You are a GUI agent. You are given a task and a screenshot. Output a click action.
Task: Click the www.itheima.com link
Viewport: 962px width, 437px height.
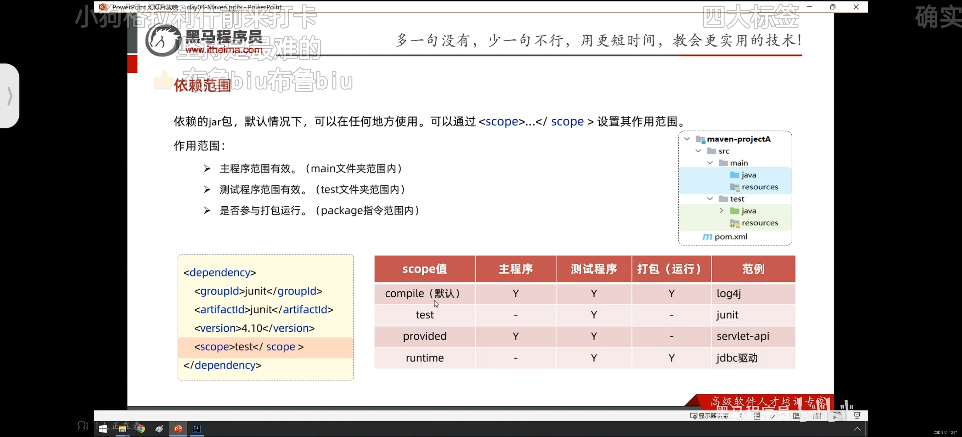pyautogui.click(x=224, y=50)
